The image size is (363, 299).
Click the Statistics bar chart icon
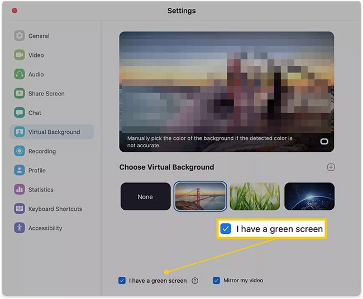coord(20,190)
